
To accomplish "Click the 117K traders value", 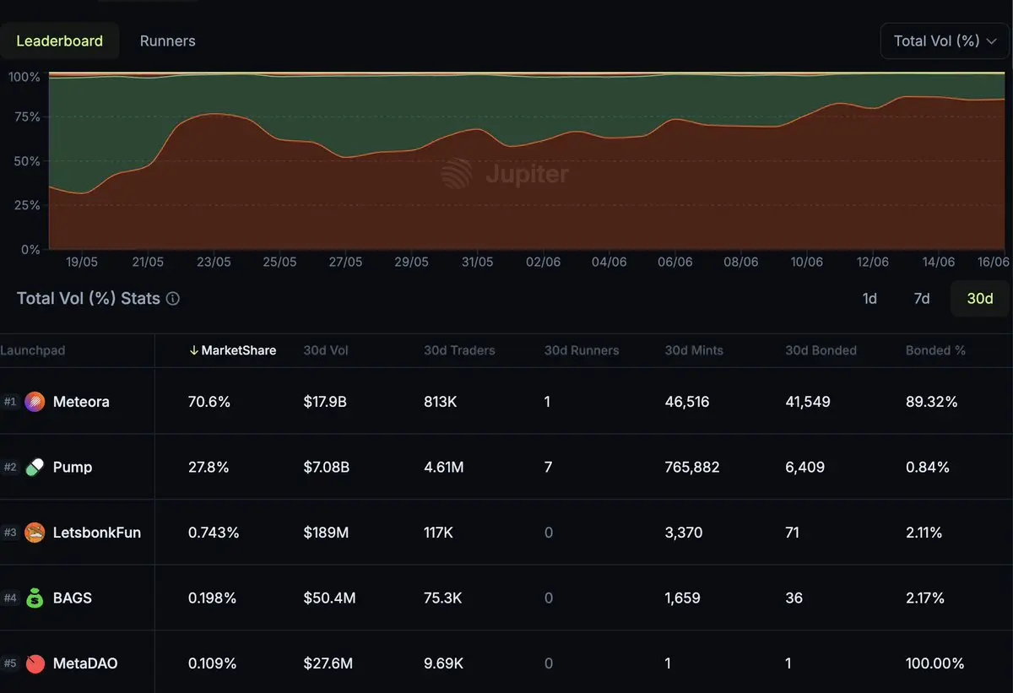I will coord(439,533).
